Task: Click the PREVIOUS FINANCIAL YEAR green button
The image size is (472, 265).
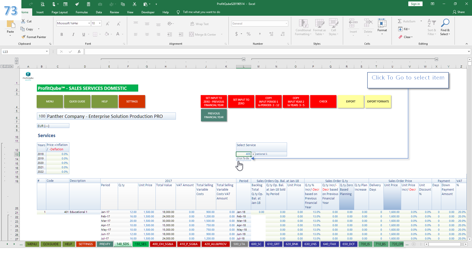Action: [214, 115]
